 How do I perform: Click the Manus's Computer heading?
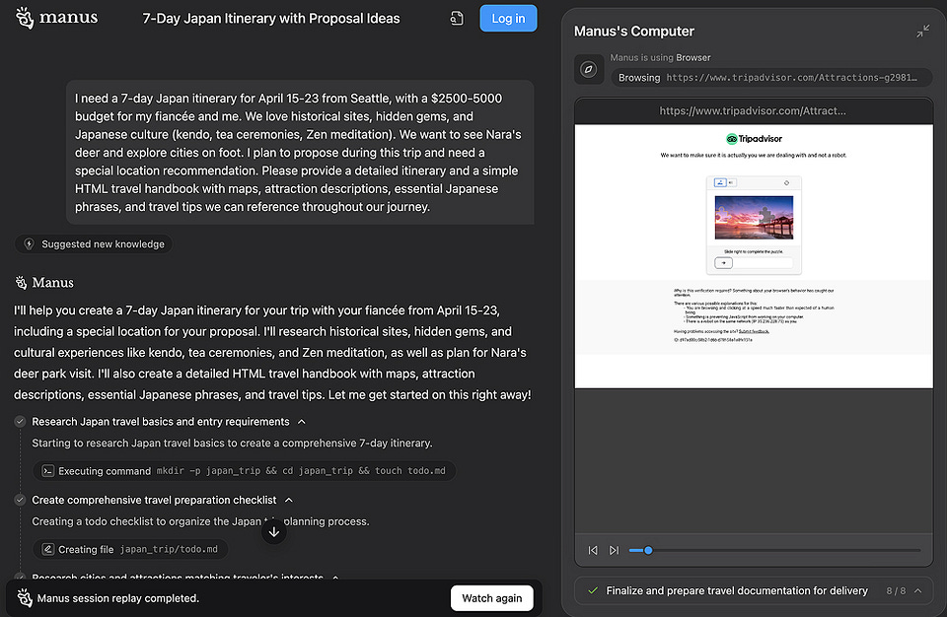[633, 31]
